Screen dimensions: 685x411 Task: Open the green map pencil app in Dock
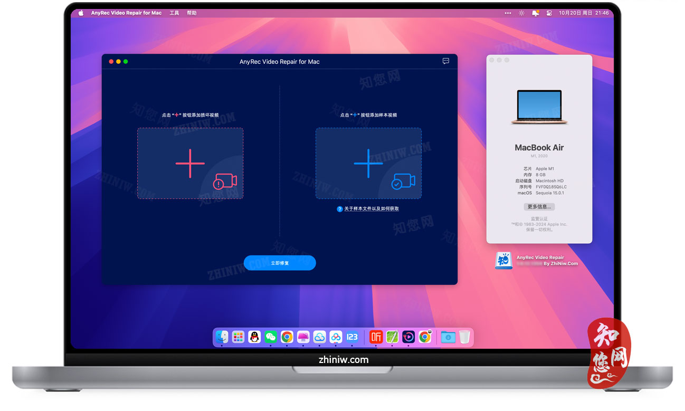392,337
